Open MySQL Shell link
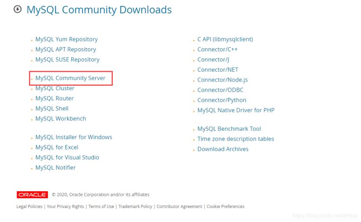Image resolution: width=361 pixels, height=222 pixels. point(52,108)
